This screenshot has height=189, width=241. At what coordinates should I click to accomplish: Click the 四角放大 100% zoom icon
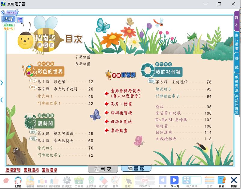coord(145,182)
